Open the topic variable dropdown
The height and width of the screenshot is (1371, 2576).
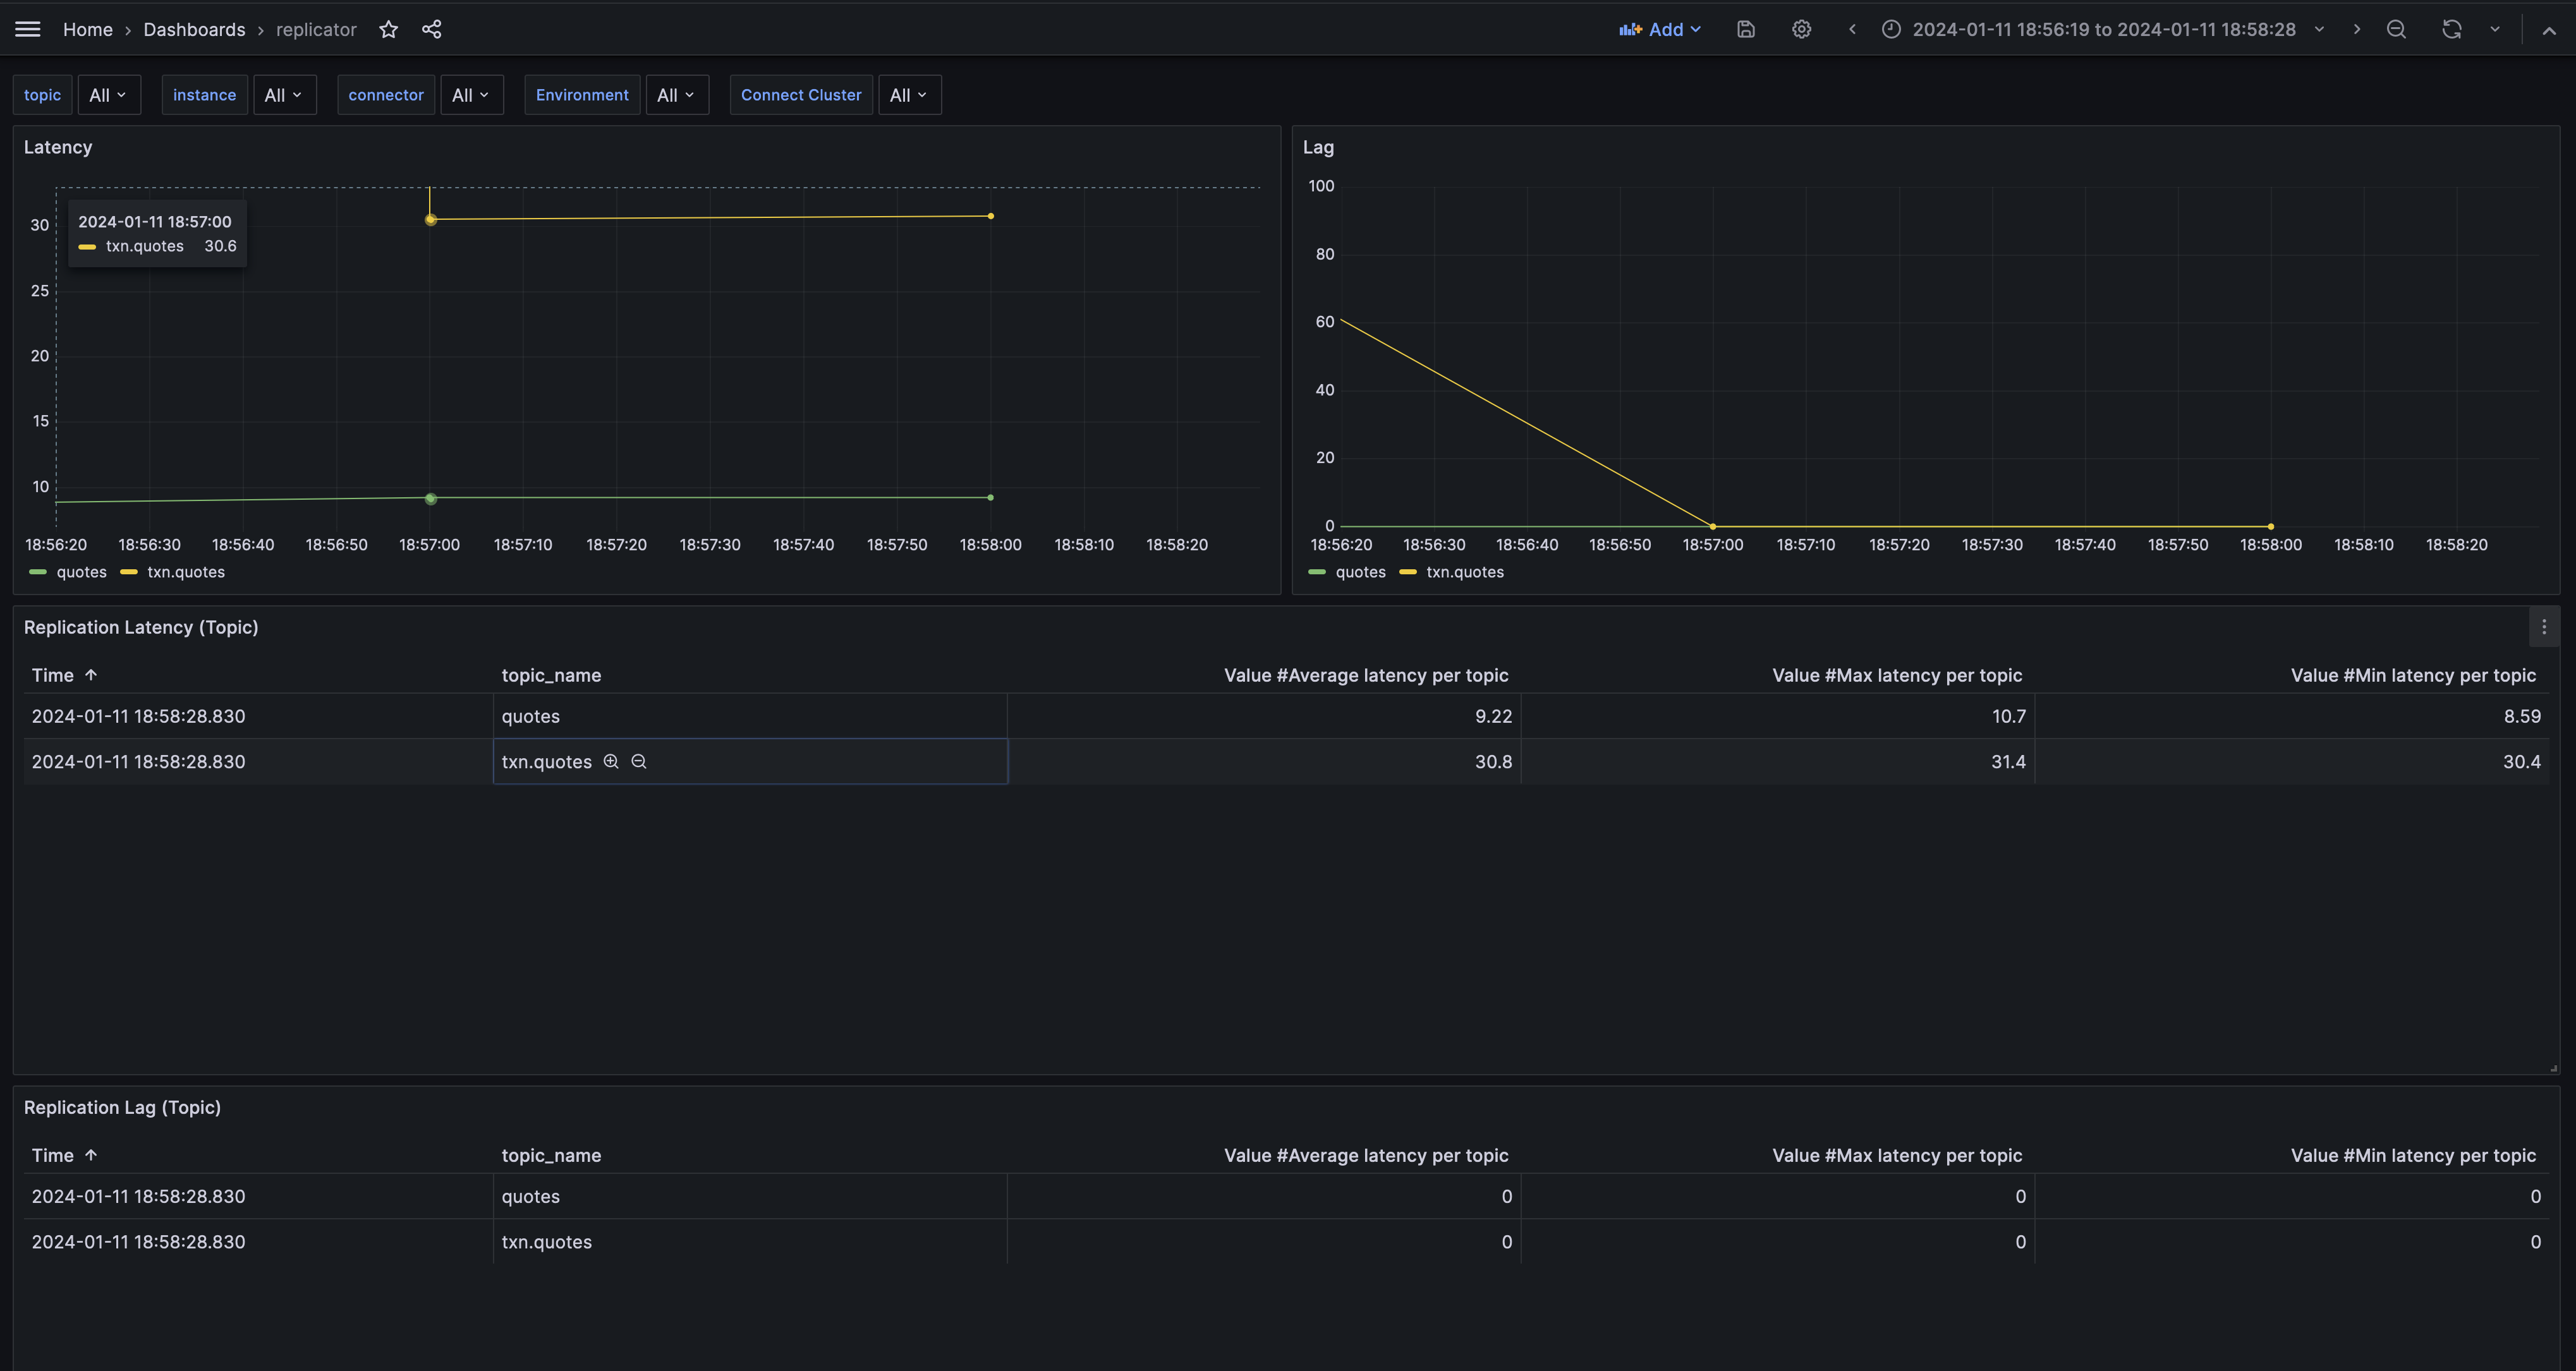click(x=109, y=95)
